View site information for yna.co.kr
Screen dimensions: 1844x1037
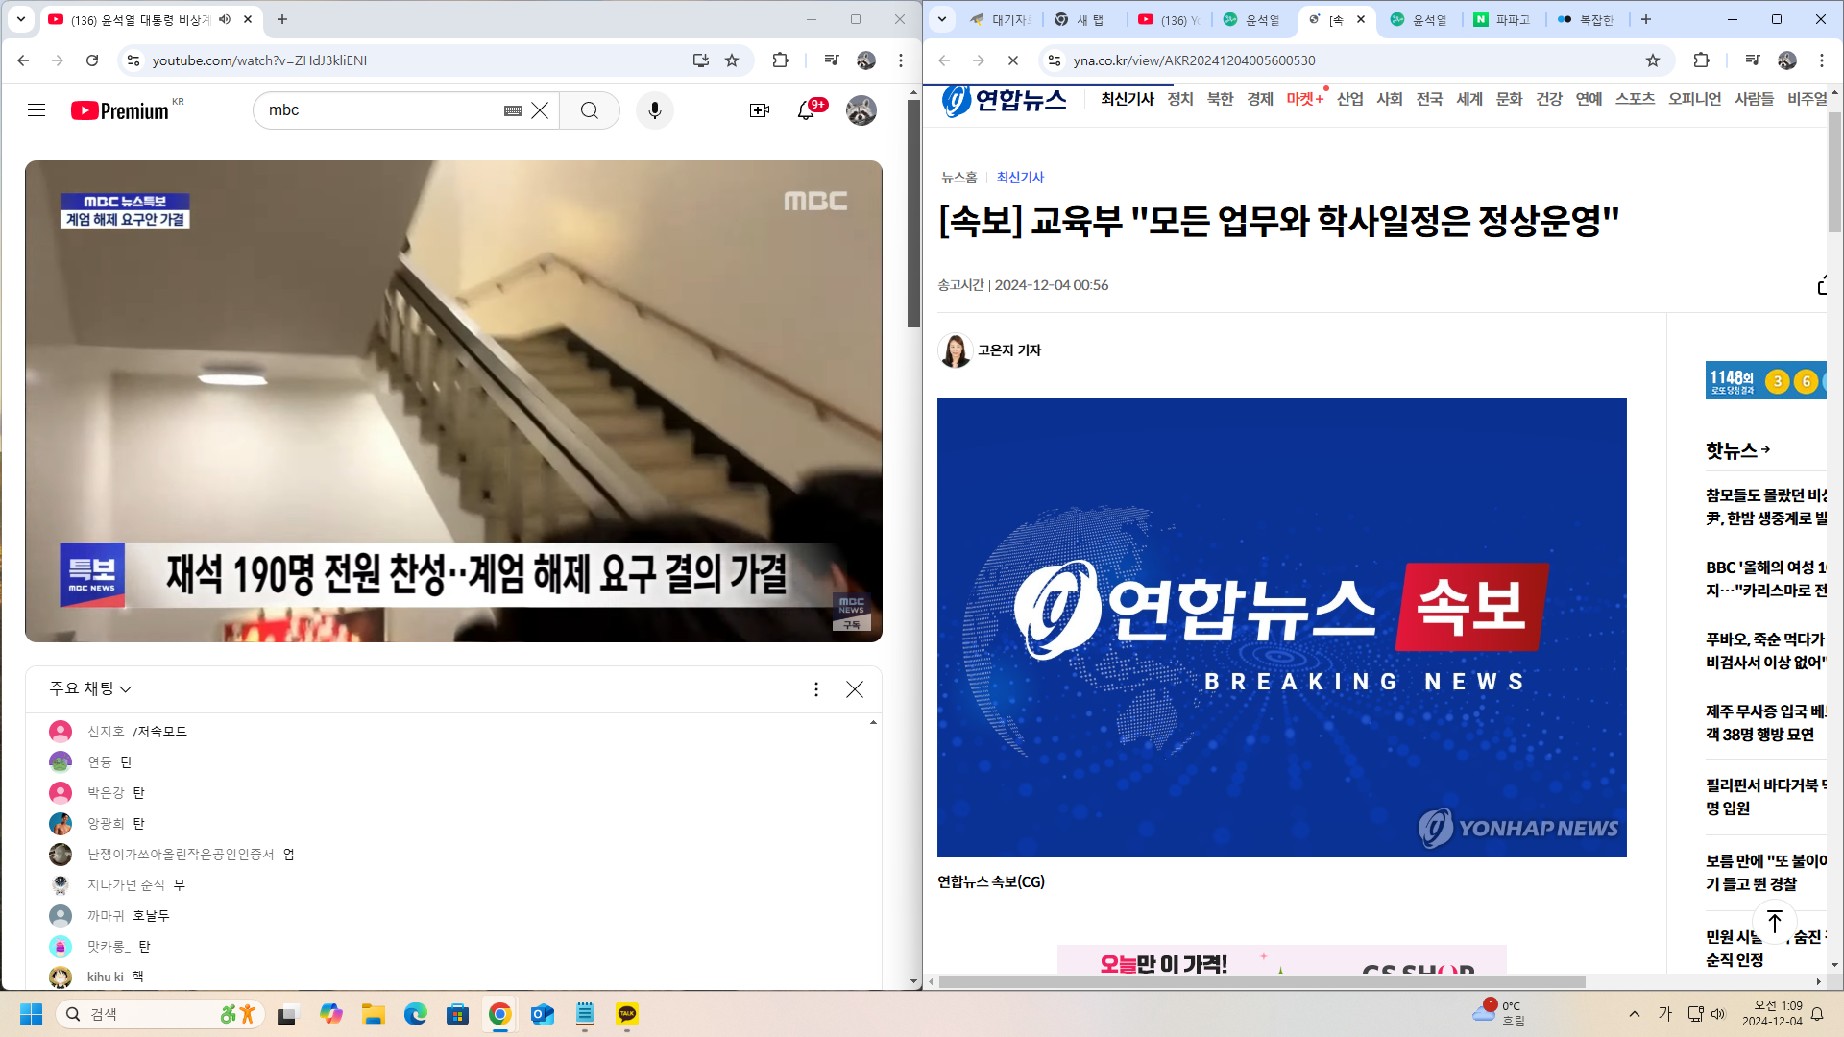click(x=1055, y=60)
